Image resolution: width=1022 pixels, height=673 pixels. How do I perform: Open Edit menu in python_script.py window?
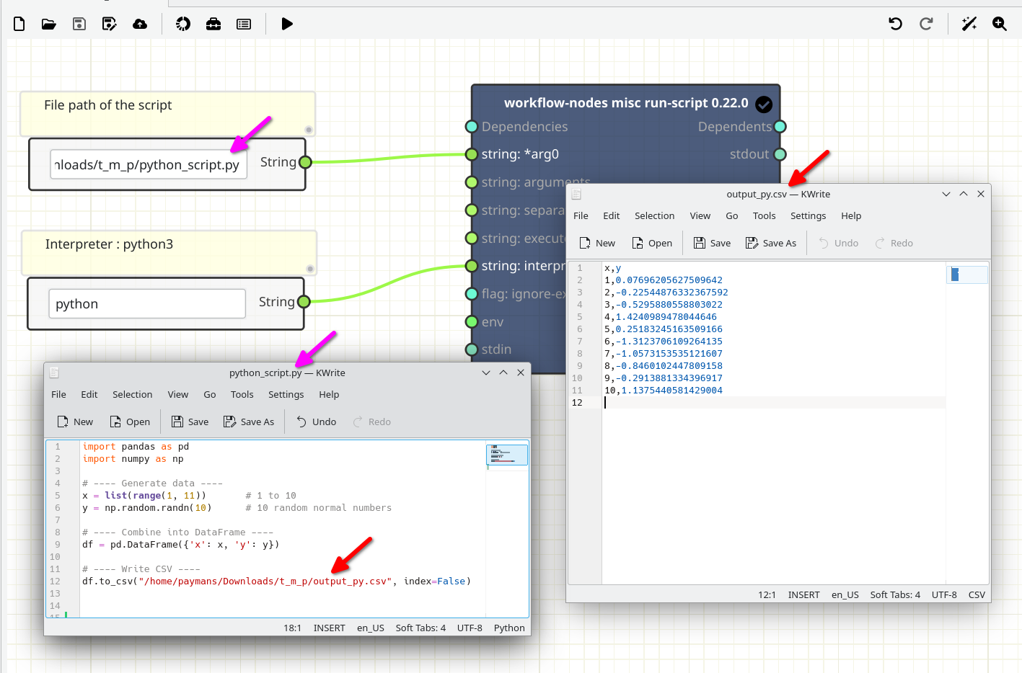click(x=89, y=394)
